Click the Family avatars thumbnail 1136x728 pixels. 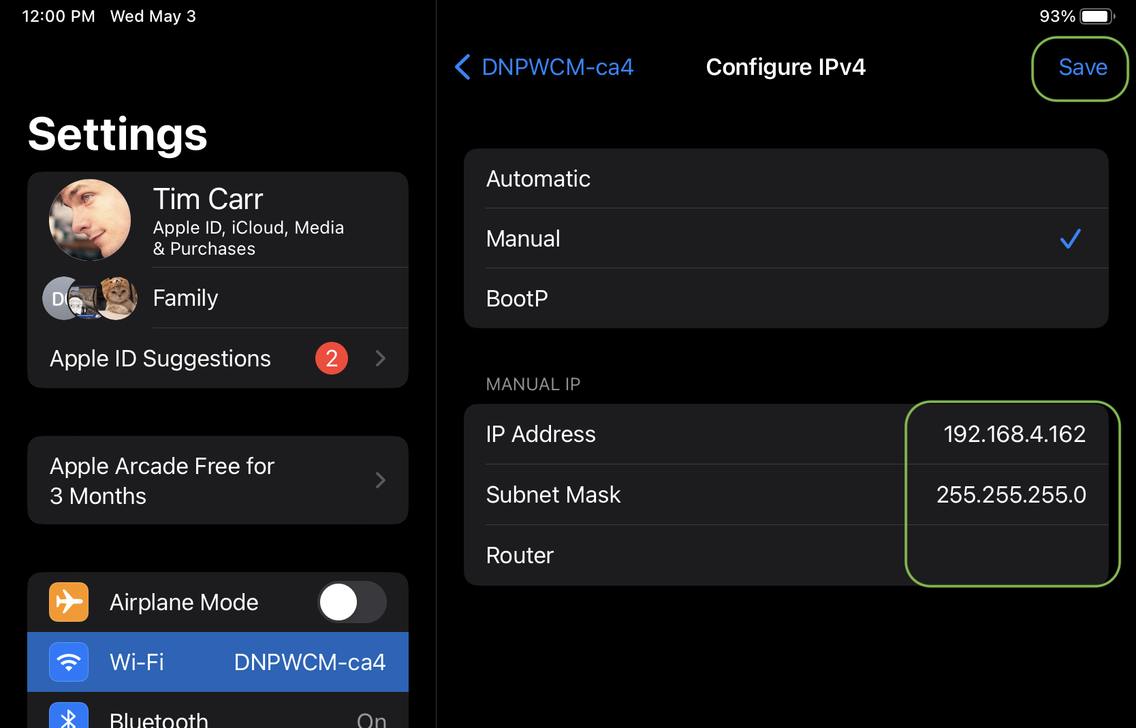pos(89,298)
